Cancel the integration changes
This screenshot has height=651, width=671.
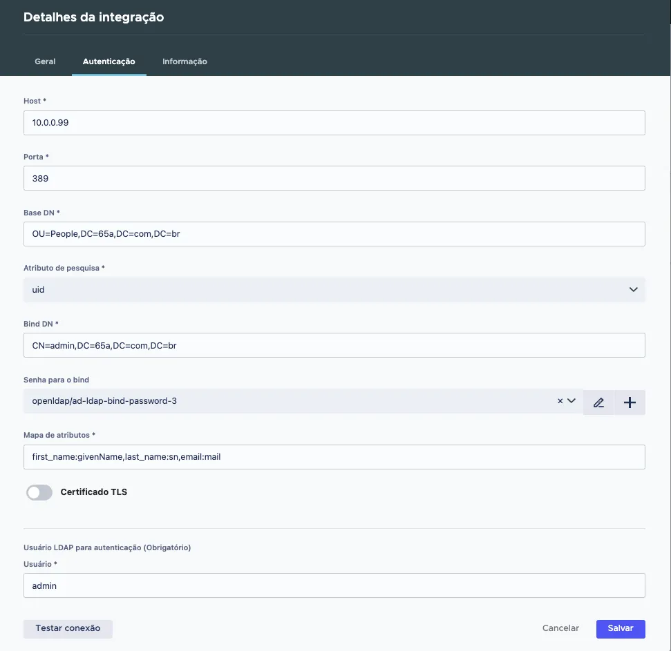560,628
